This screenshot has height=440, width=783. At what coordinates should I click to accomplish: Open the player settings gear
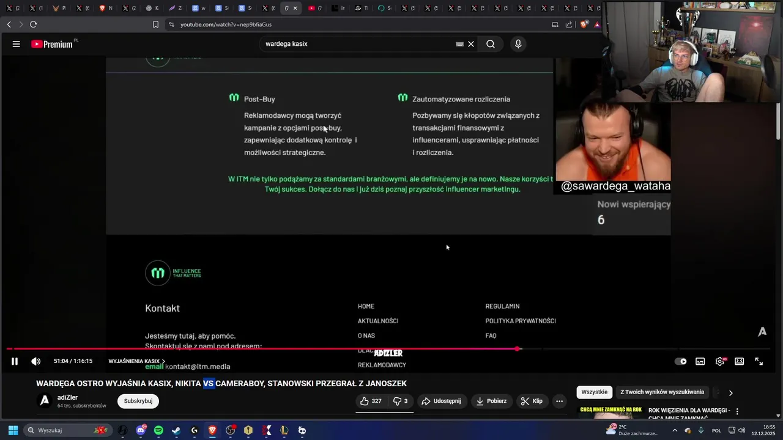tap(720, 361)
